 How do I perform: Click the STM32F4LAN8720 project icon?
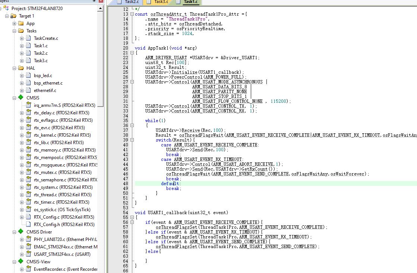point(6,8)
